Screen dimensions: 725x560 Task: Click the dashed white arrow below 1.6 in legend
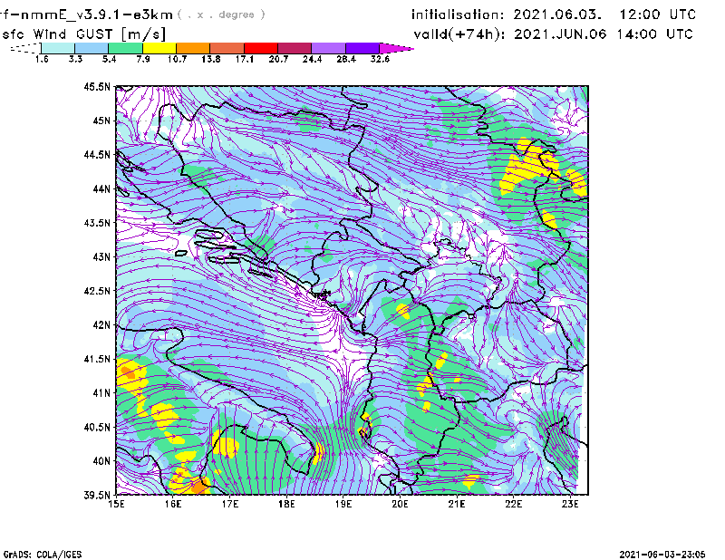coord(25,48)
